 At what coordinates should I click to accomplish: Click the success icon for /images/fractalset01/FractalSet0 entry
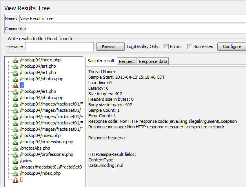coord(15,167)
